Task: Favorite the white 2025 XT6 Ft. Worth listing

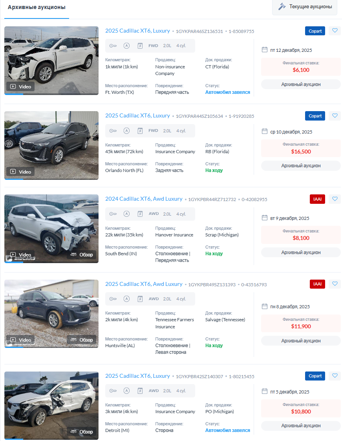Action: 335,31
